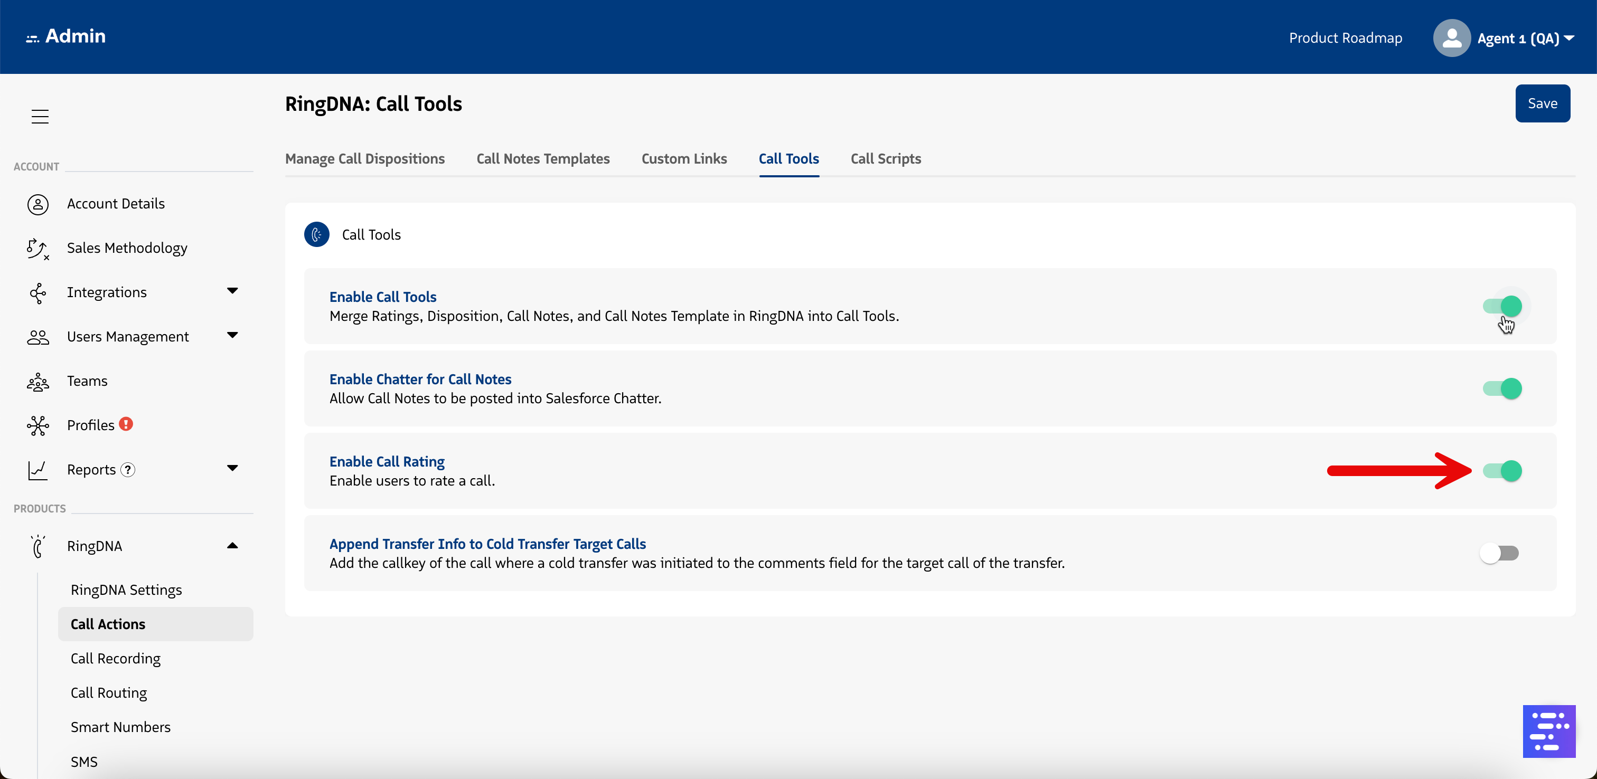Click the Profiles red alert badge
The height and width of the screenshot is (779, 1597).
pyautogui.click(x=126, y=424)
